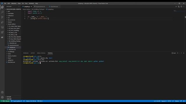
Task: Switch to README.md editor tab
Action: pos(54,7)
